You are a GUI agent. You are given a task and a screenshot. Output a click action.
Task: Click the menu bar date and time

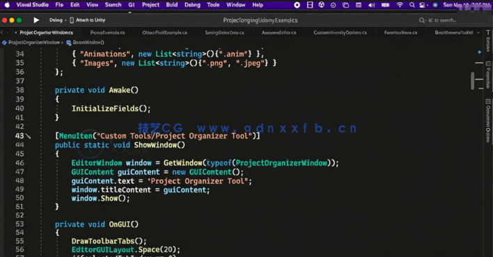pos(467,5)
